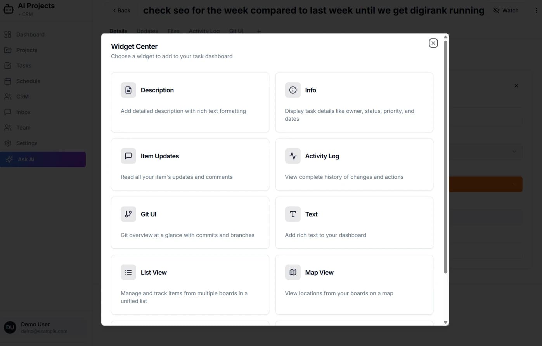Image resolution: width=542 pixels, height=346 pixels.
Task: Select the Git UI widget
Action: click(190, 222)
